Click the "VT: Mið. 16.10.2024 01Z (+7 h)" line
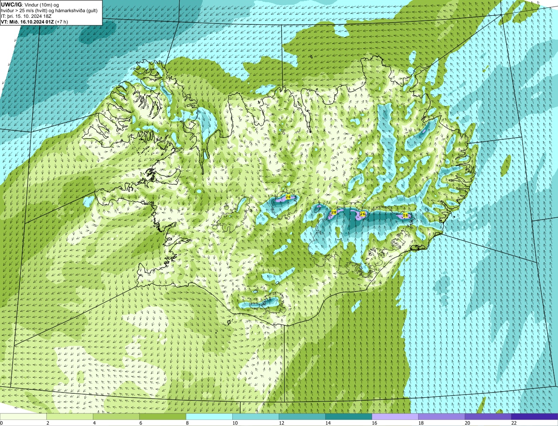 34,22
